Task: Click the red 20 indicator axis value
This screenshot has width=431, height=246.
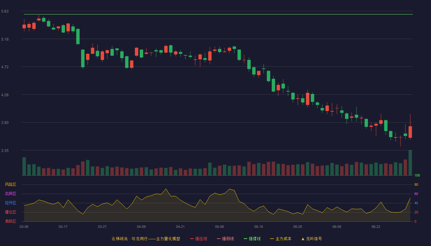Action: 416,212
